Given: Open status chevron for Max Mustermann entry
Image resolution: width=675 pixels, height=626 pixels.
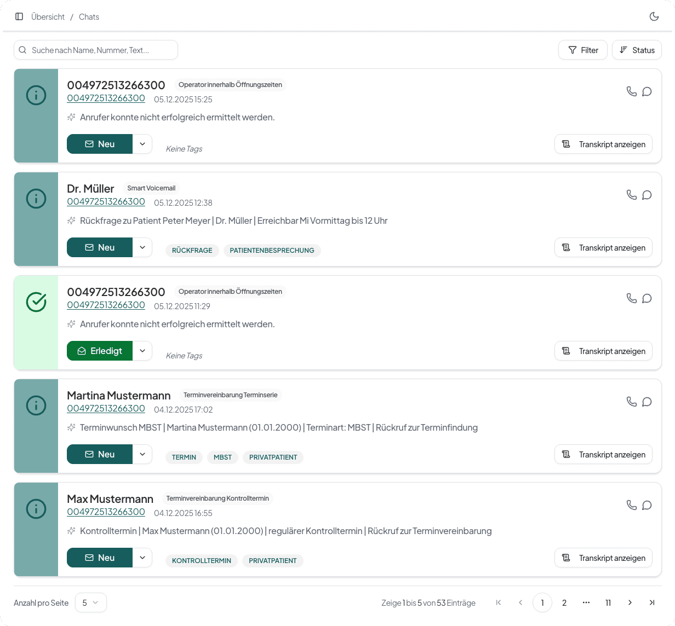Looking at the screenshot, I should click(x=142, y=558).
